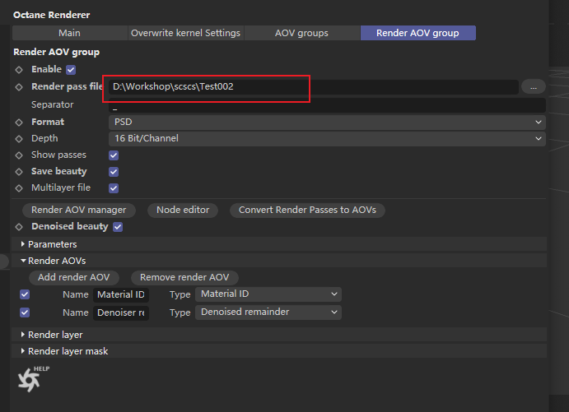Expand the Render layer section
Image resolution: width=569 pixels, height=412 pixels.
click(x=278, y=335)
